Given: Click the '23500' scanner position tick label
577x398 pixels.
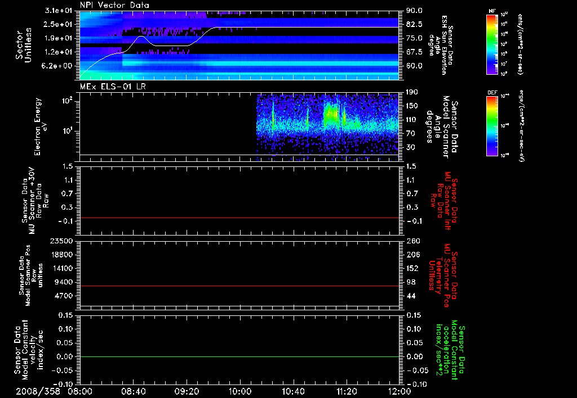Looking at the screenshot, I should [x=61, y=241].
